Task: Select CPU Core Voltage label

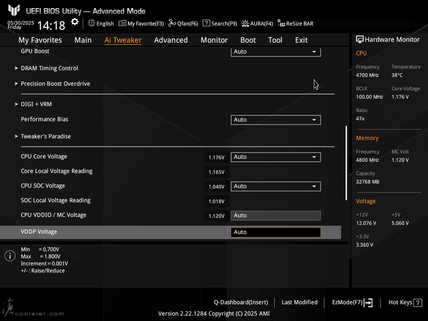Action: (44, 157)
